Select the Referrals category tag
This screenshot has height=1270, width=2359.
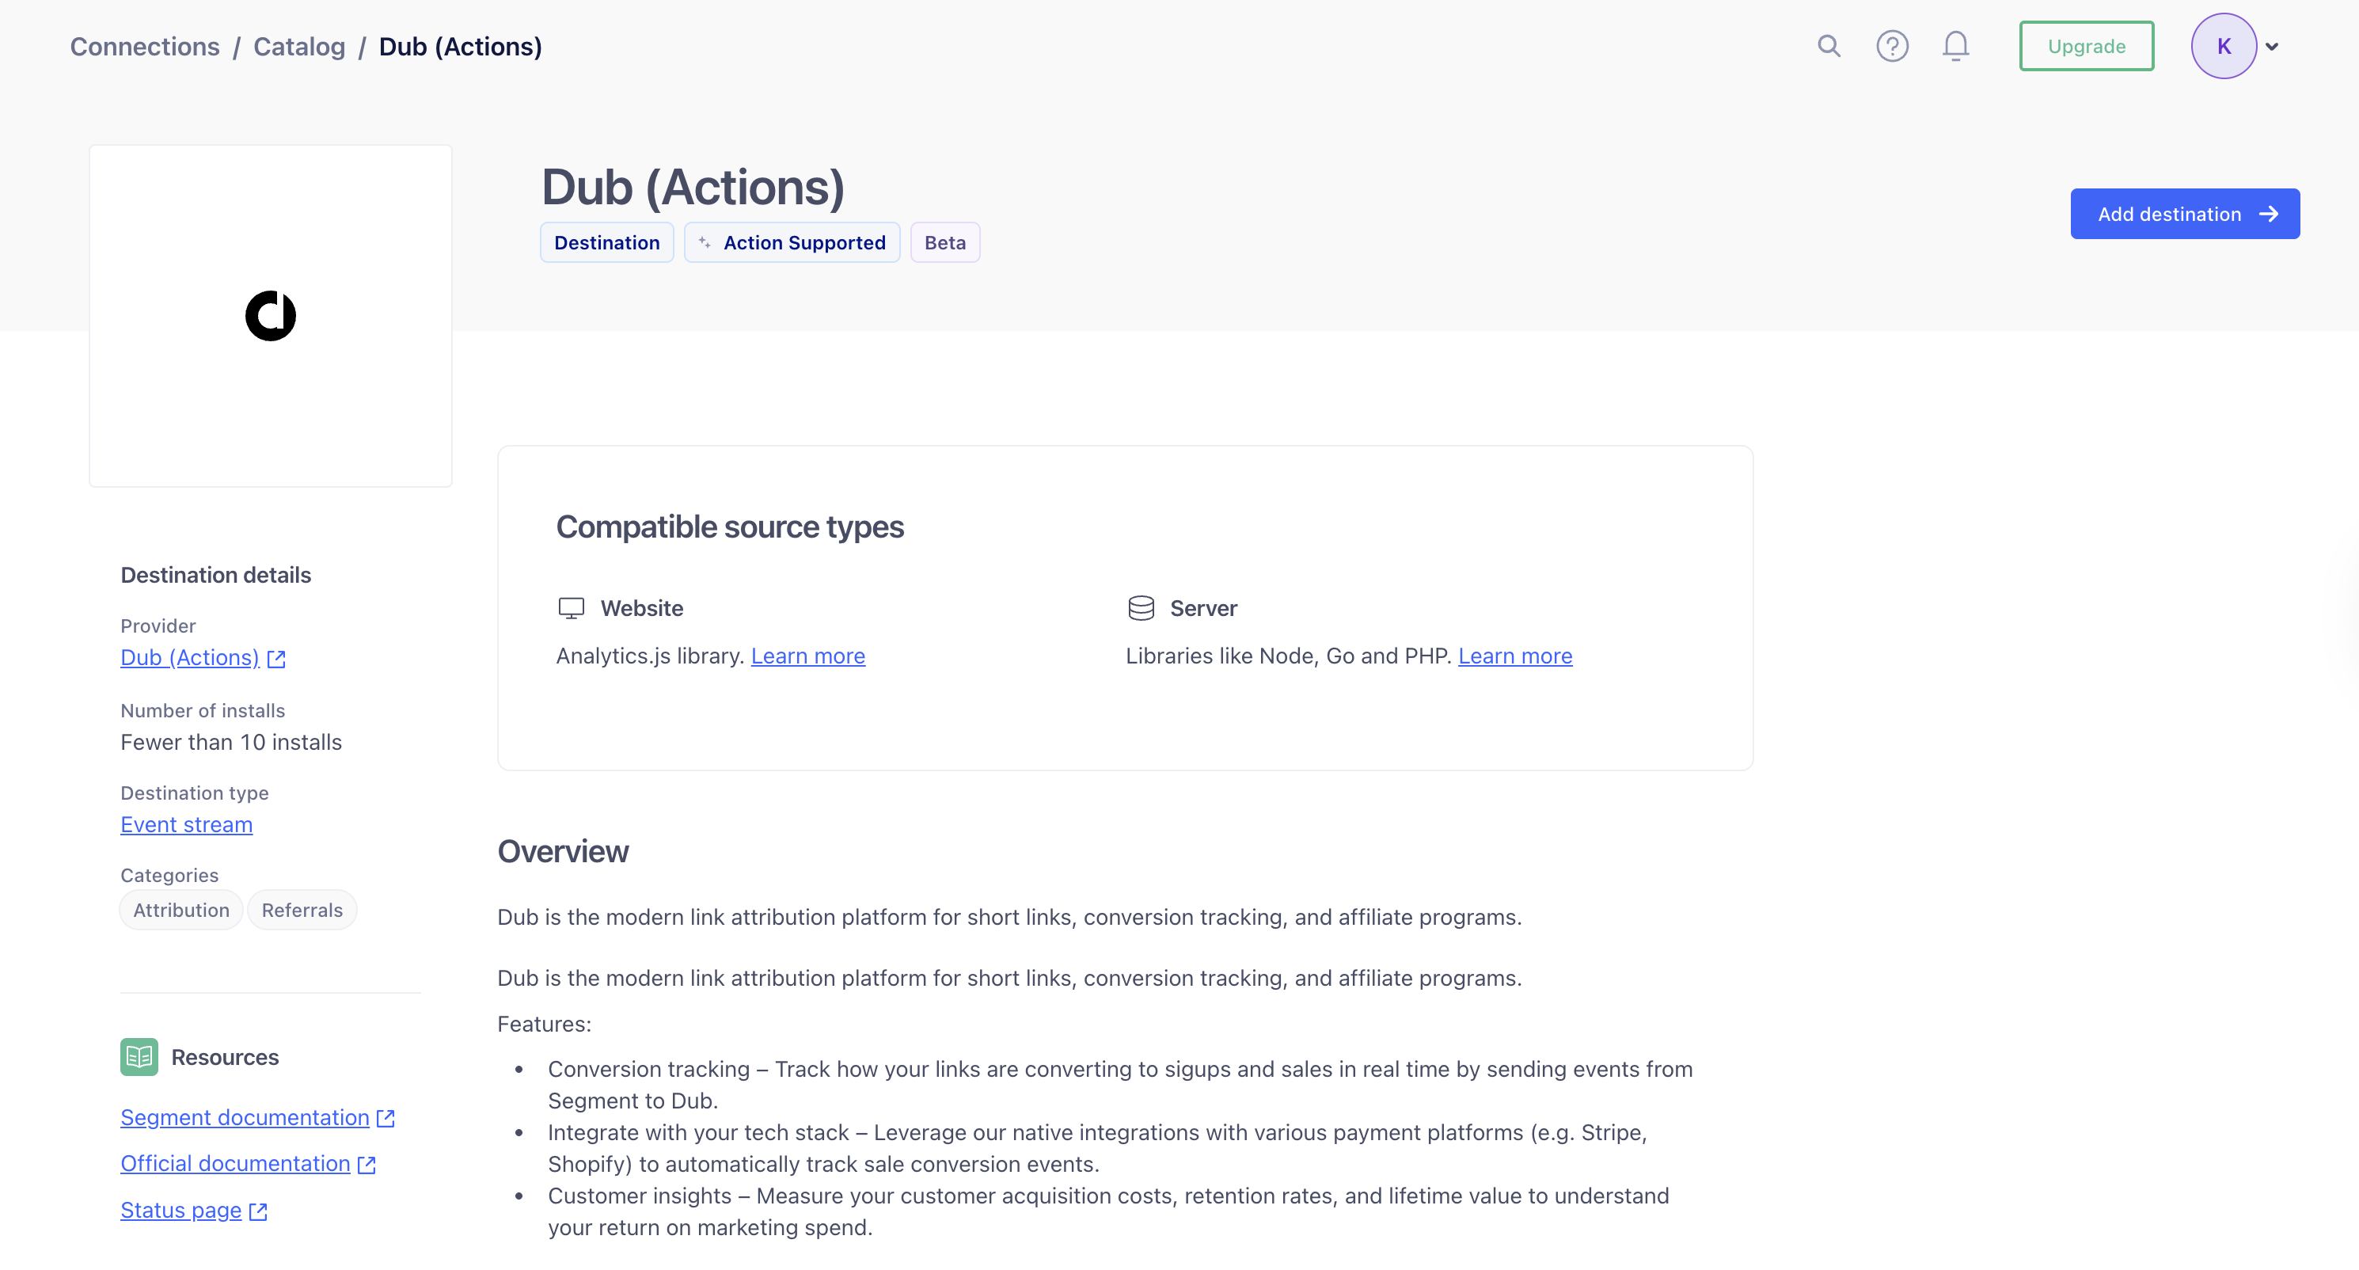click(302, 911)
